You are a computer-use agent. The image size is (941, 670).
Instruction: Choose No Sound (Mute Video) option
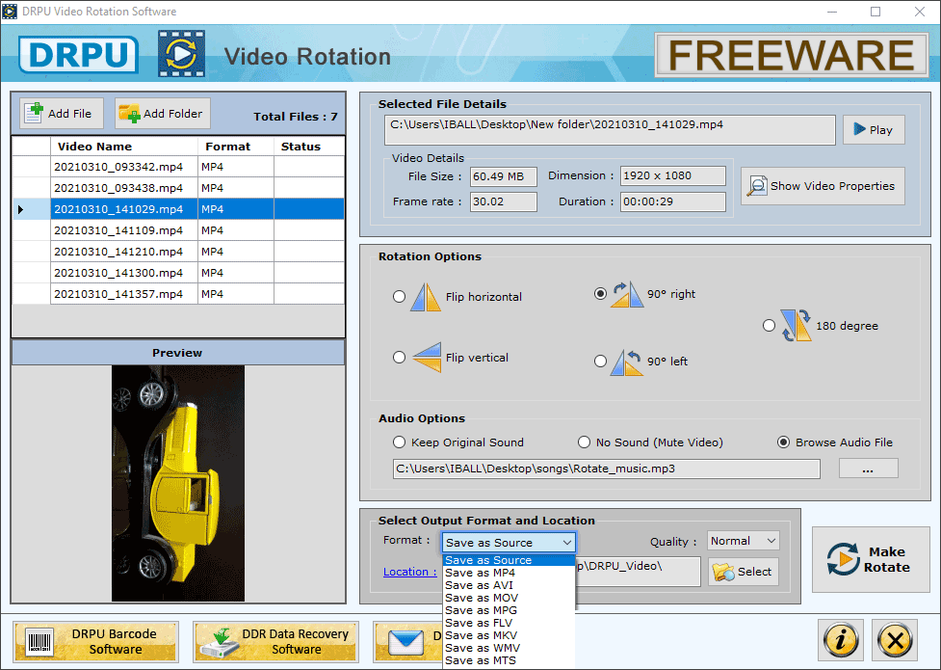[584, 442]
